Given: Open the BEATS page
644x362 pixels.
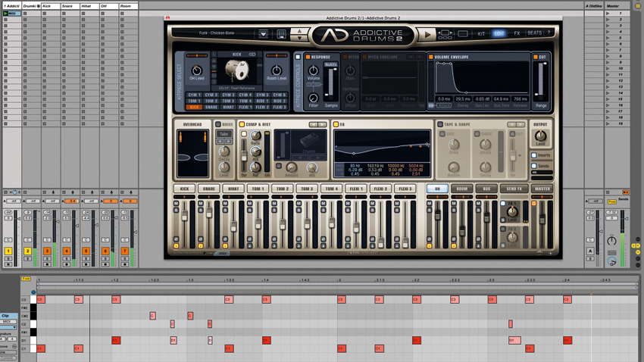Looking at the screenshot, I should point(534,33).
